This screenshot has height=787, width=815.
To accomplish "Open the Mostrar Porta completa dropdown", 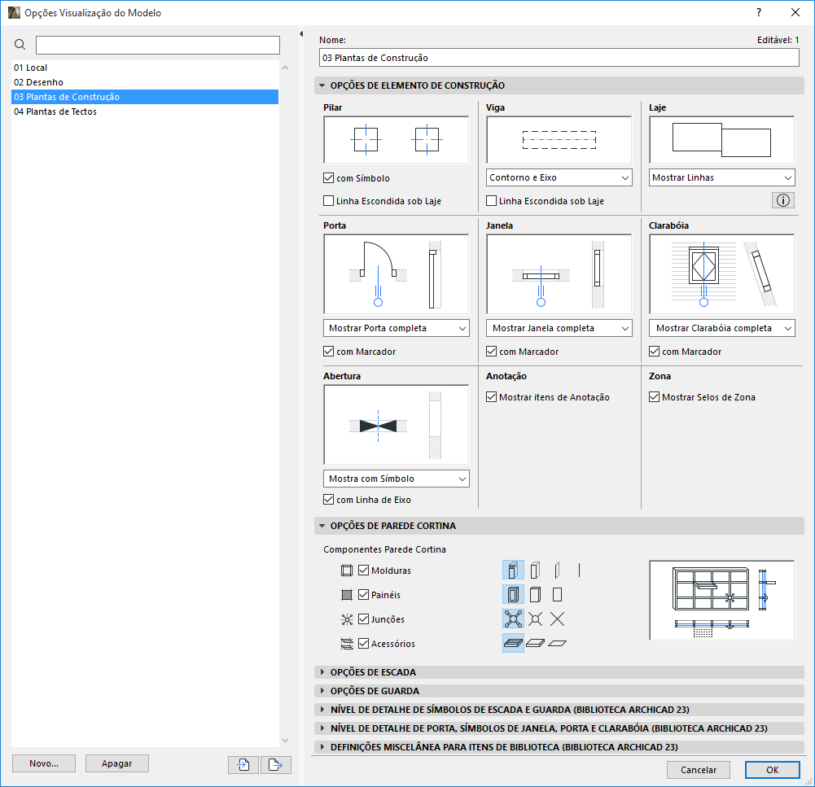I will [396, 328].
